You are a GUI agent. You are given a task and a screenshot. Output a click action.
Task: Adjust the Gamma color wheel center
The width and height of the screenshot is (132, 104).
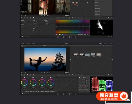click(x=33, y=82)
